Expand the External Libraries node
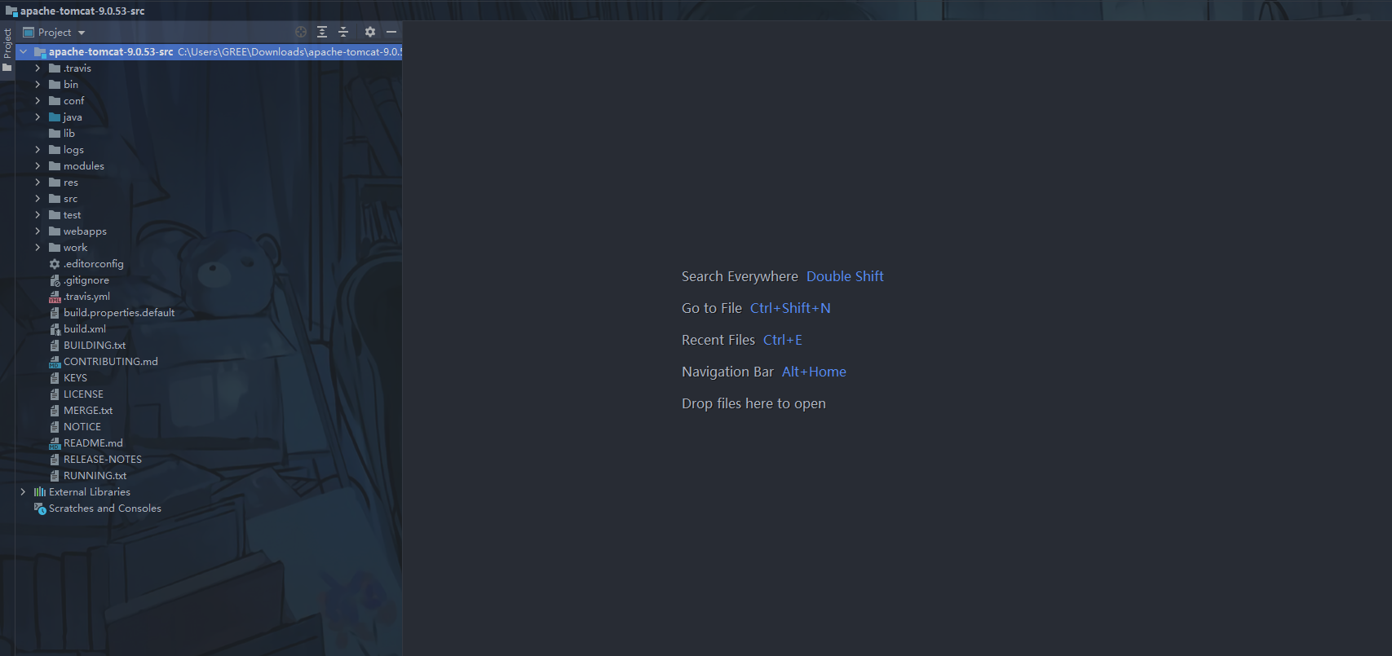The width and height of the screenshot is (1392, 656). pos(23,492)
